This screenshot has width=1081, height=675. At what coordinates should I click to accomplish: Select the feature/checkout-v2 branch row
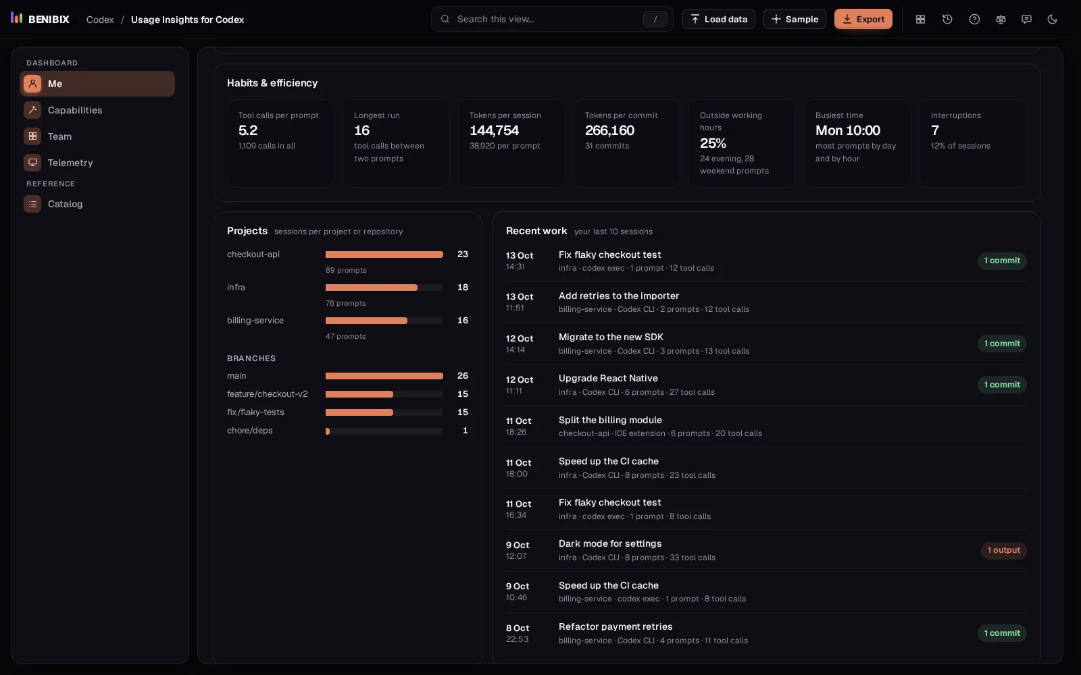point(347,394)
